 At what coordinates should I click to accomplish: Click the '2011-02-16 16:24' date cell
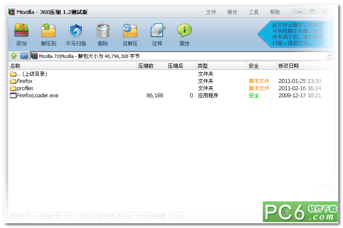(300, 88)
